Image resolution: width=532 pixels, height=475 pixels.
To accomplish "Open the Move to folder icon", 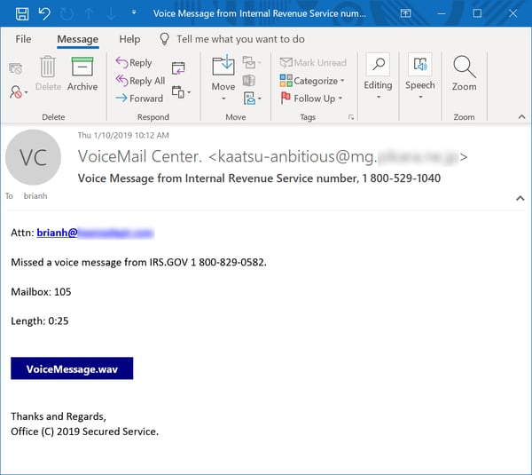I will point(223,73).
